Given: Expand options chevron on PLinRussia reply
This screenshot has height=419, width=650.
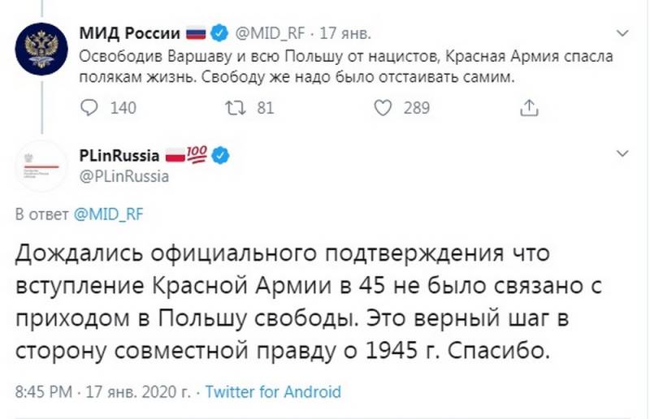Looking at the screenshot, I should [622, 153].
